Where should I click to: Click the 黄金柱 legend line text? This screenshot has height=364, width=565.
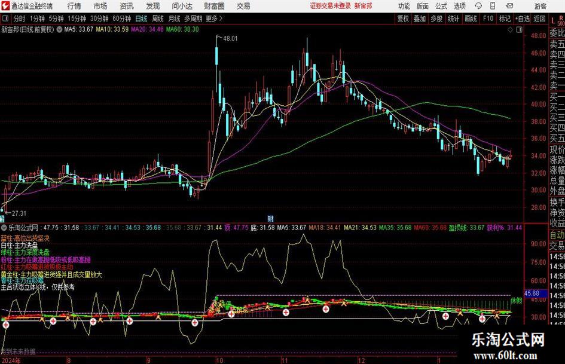51,274
